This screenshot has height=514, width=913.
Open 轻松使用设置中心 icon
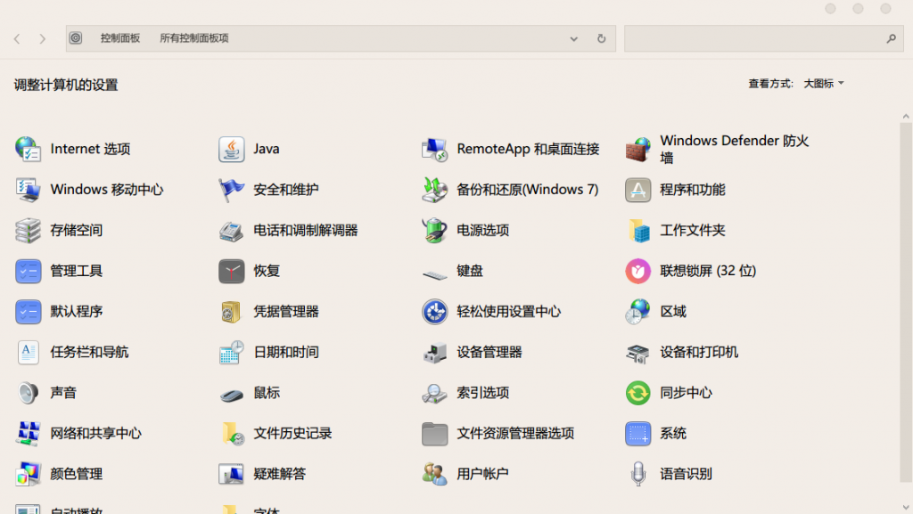click(x=434, y=313)
